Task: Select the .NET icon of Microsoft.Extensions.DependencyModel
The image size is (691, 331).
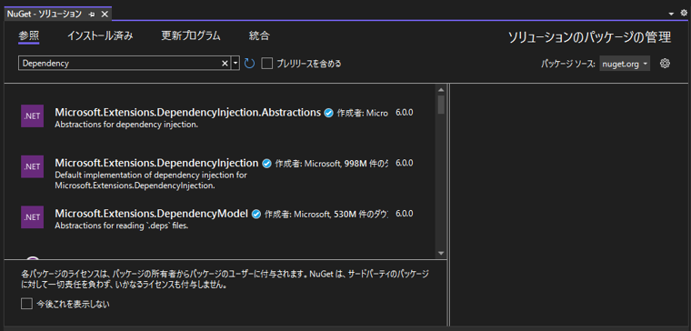Action: coord(32,216)
